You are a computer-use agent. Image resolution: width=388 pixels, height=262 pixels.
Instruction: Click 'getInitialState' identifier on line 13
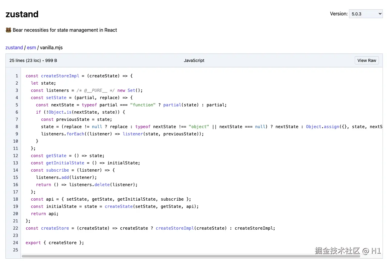click(65, 163)
